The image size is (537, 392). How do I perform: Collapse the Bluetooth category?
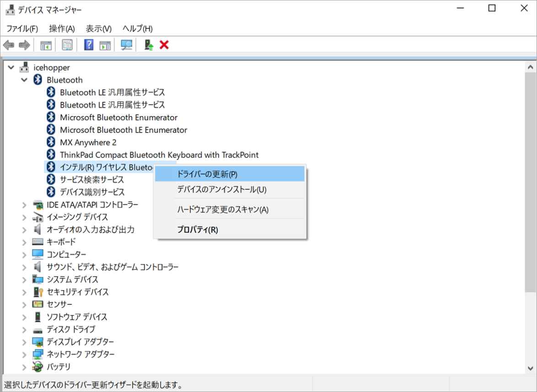click(24, 79)
